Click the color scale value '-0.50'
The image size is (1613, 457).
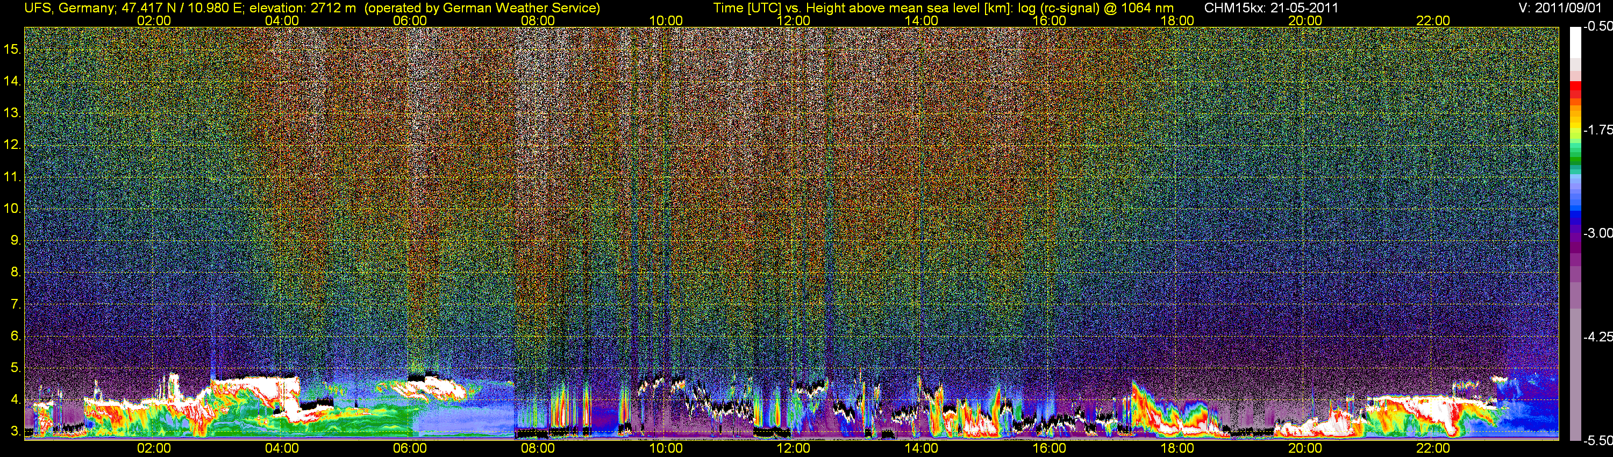click(1597, 26)
